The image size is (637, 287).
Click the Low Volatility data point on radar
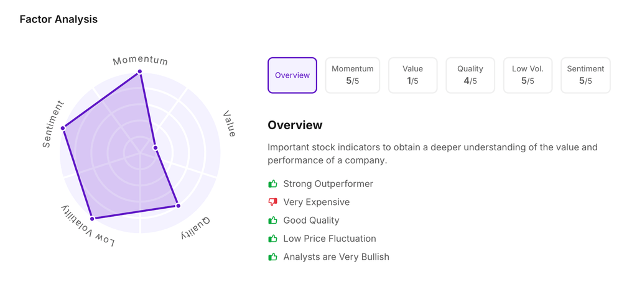click(x=92, y=219)
